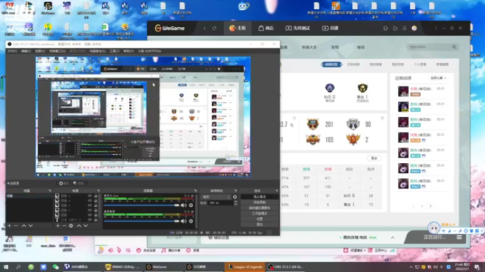Open WeGame more options menu icon
485x272 pixels.
point(436,28)
